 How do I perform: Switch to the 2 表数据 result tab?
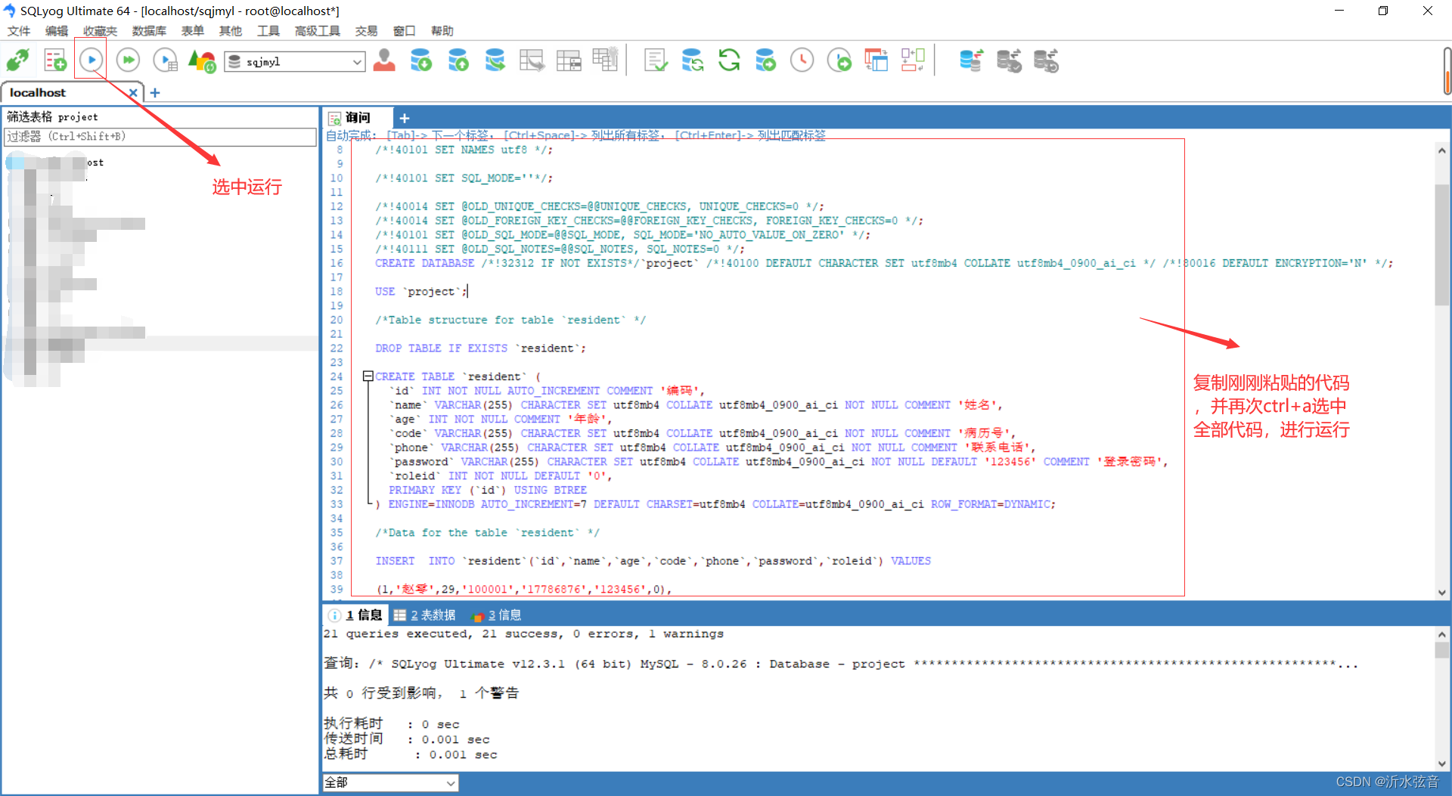pos(425,615)
